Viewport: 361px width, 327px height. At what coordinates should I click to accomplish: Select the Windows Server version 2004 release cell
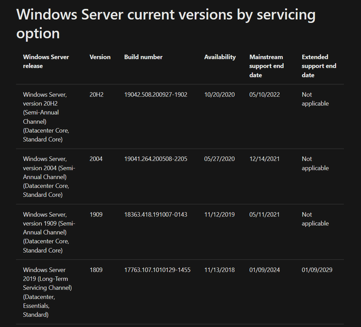pyautogui.click(x=49, y=176)
